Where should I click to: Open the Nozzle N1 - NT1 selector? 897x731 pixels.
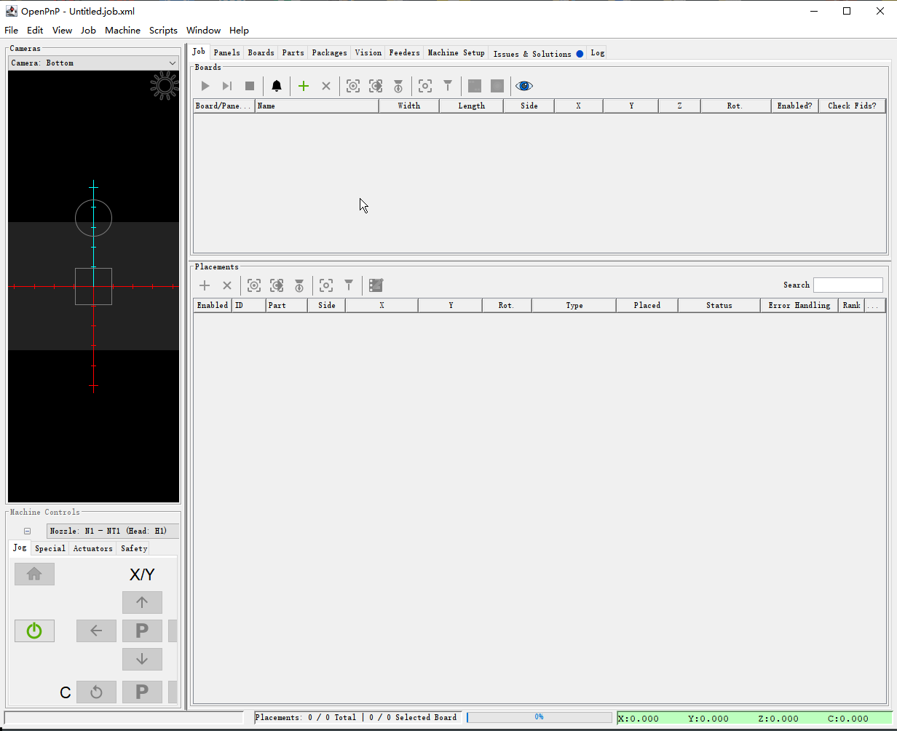point(112,531)
